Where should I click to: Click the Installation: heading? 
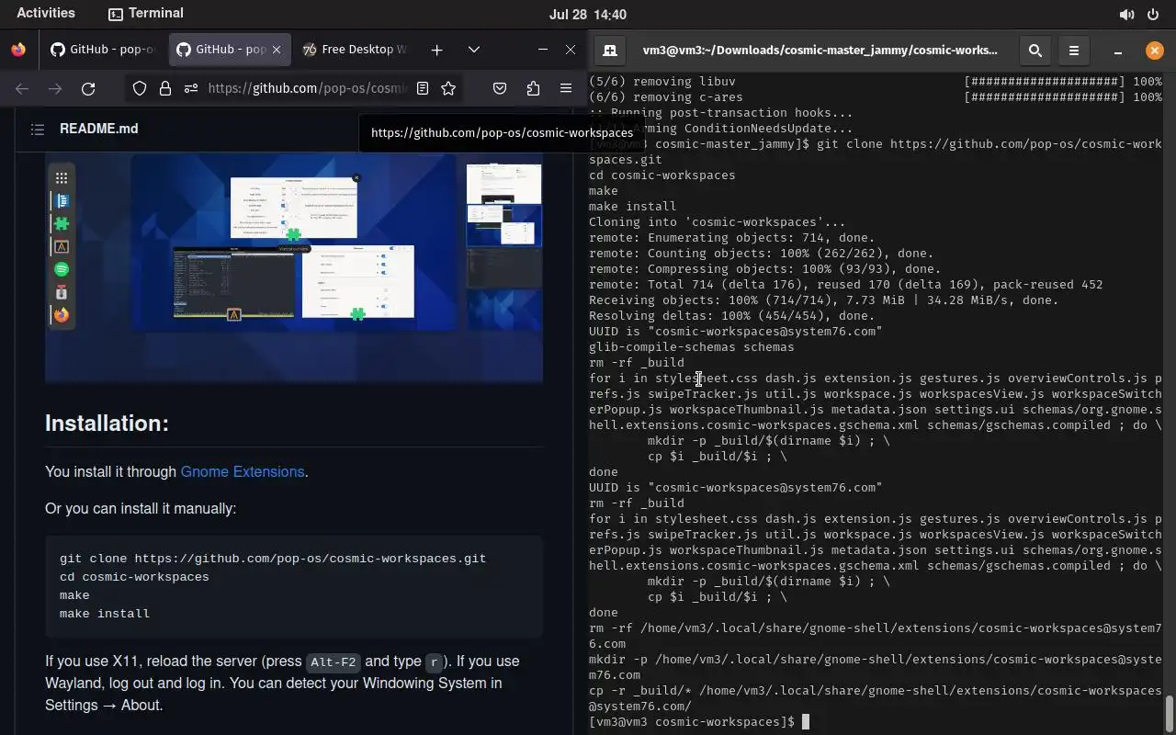(x=107, y=423)
